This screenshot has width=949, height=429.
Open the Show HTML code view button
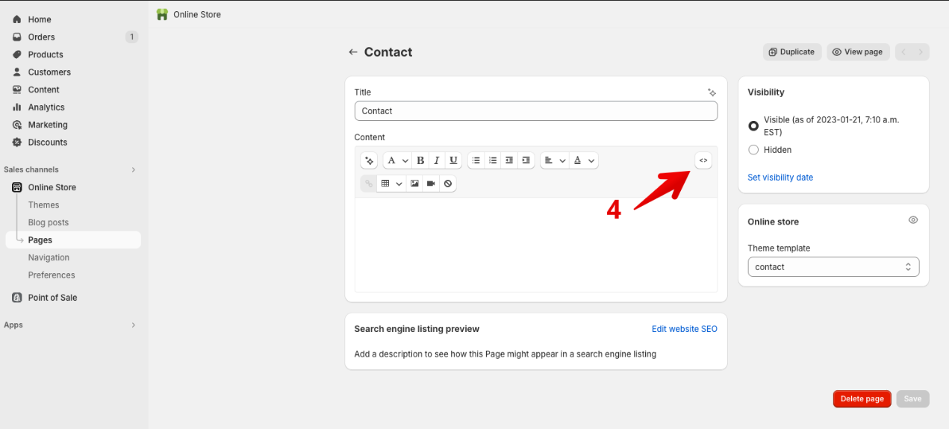(x=703, y=160)
